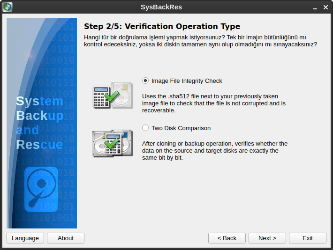The image size is (333, 250).
Task: Open the About dialog
Action: (66, 238)
